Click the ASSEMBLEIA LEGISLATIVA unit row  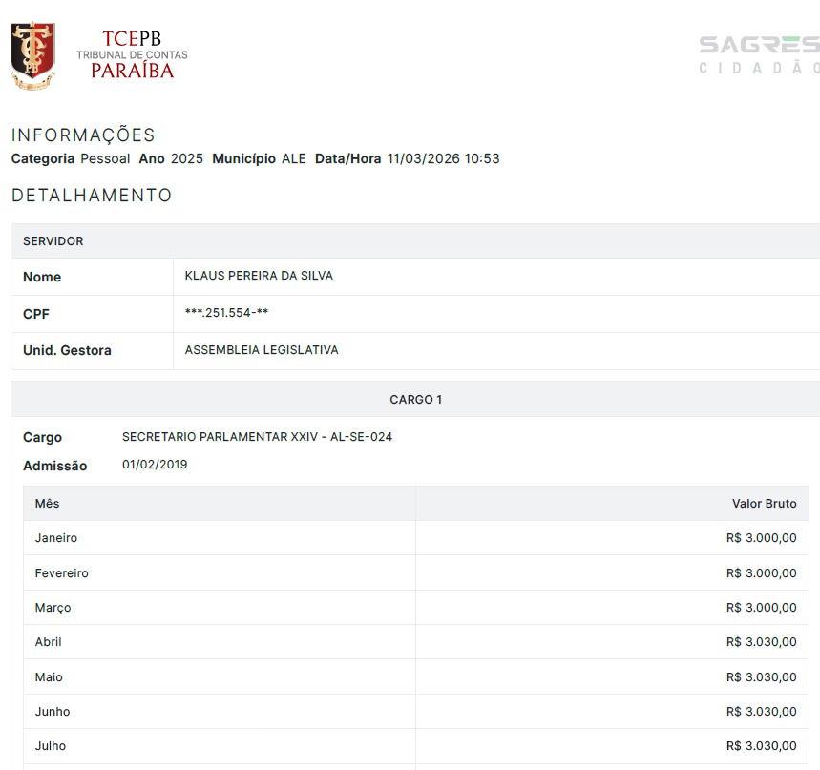261,349
